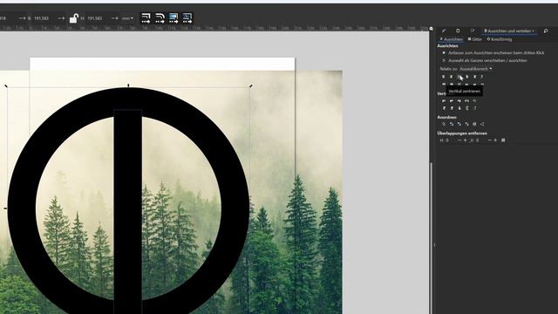Increase vertical gap V with plus button
The image size is (558, 314).
tap(495, 140)
